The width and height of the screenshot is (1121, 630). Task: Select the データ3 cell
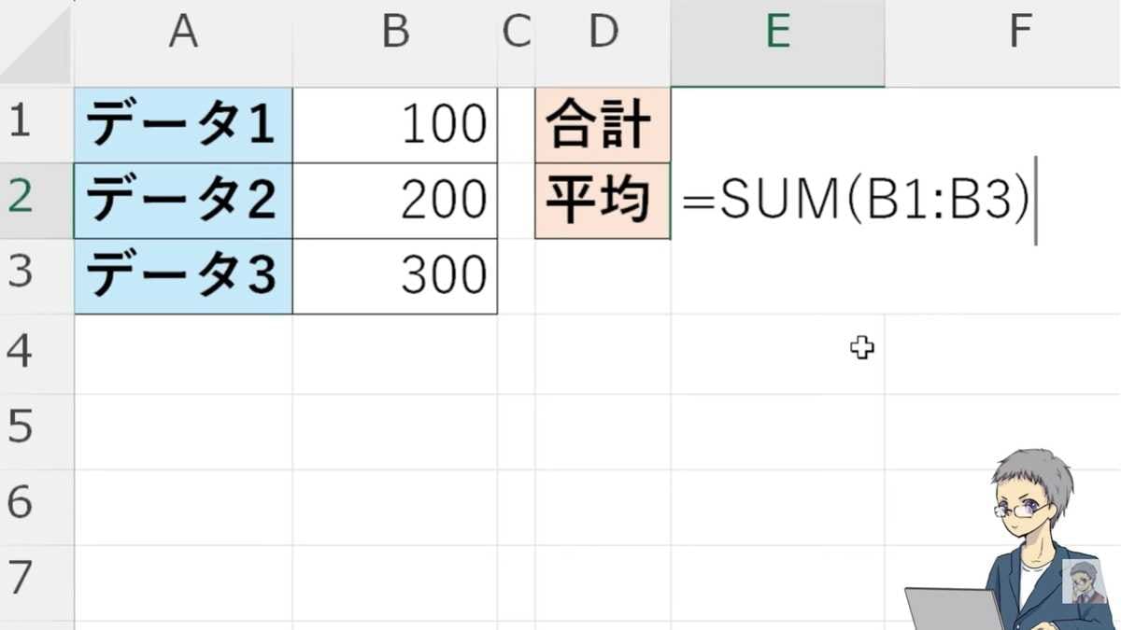[183, 276]
